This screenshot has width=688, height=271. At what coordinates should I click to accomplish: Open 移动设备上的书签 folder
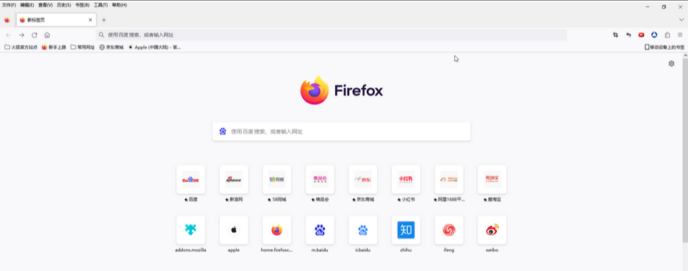pos(664,47)
